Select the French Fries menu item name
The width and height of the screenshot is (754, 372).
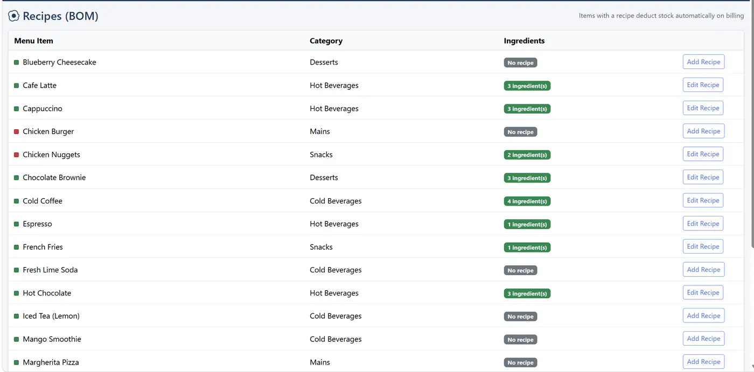tap(43, 247)
